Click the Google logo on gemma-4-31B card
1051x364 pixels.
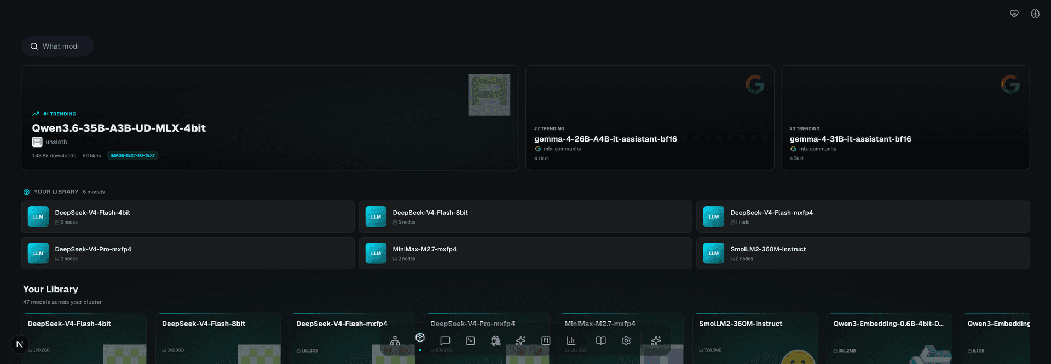click(1010, 84)
